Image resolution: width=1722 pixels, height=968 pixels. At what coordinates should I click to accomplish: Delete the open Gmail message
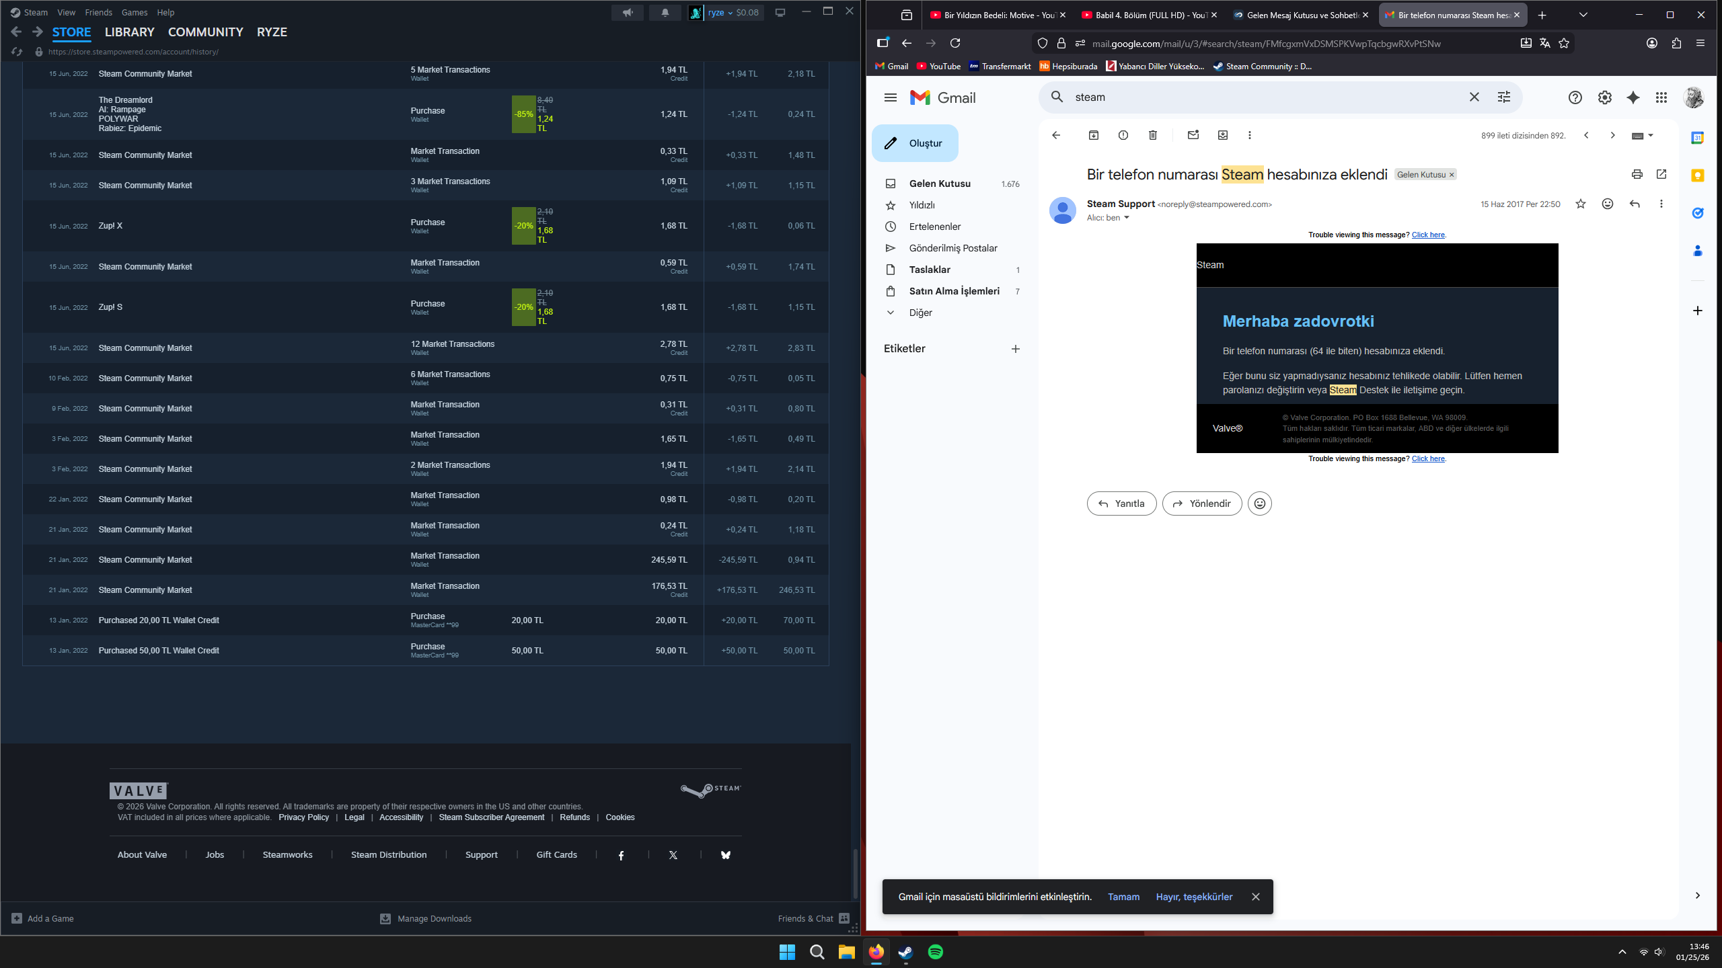1153,135
